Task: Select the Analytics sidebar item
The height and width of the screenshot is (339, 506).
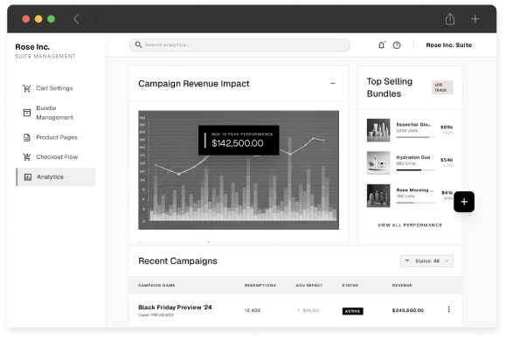Action: 56,176
